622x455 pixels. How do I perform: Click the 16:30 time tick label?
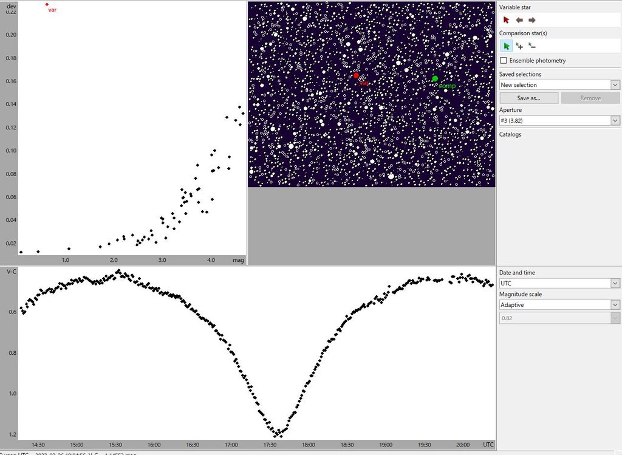pos(193,445)
